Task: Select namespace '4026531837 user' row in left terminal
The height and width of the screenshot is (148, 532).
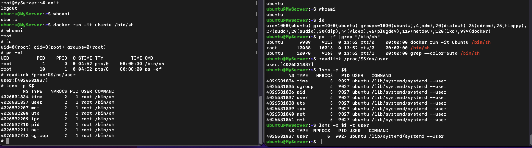Action: pyautogui.click(x=57, y=102)
